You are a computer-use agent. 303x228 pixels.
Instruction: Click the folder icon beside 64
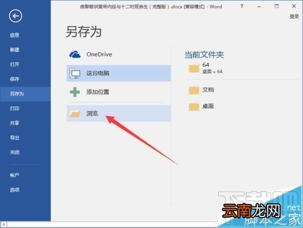(x=194, y=68)
